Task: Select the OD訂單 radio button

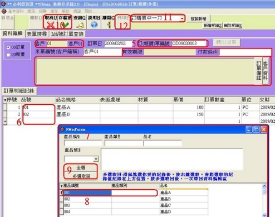Action: click(8, 47)
